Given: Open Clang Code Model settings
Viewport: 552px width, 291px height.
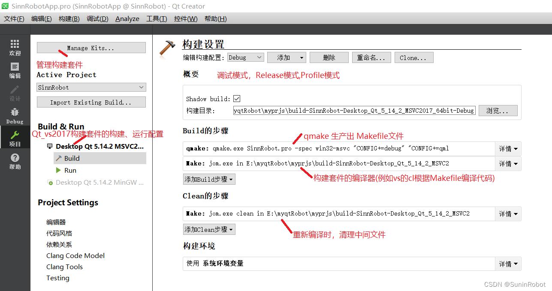Looking at the screenshot, I should pos(75,255).
